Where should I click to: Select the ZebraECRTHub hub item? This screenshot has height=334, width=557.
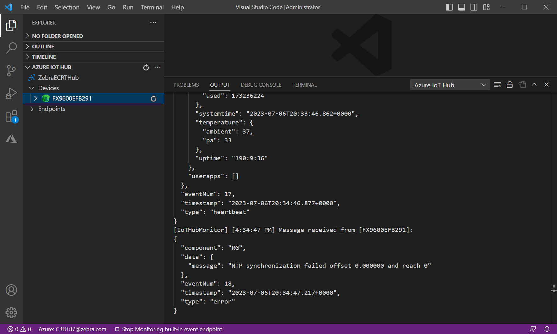(x=58, y=78)
